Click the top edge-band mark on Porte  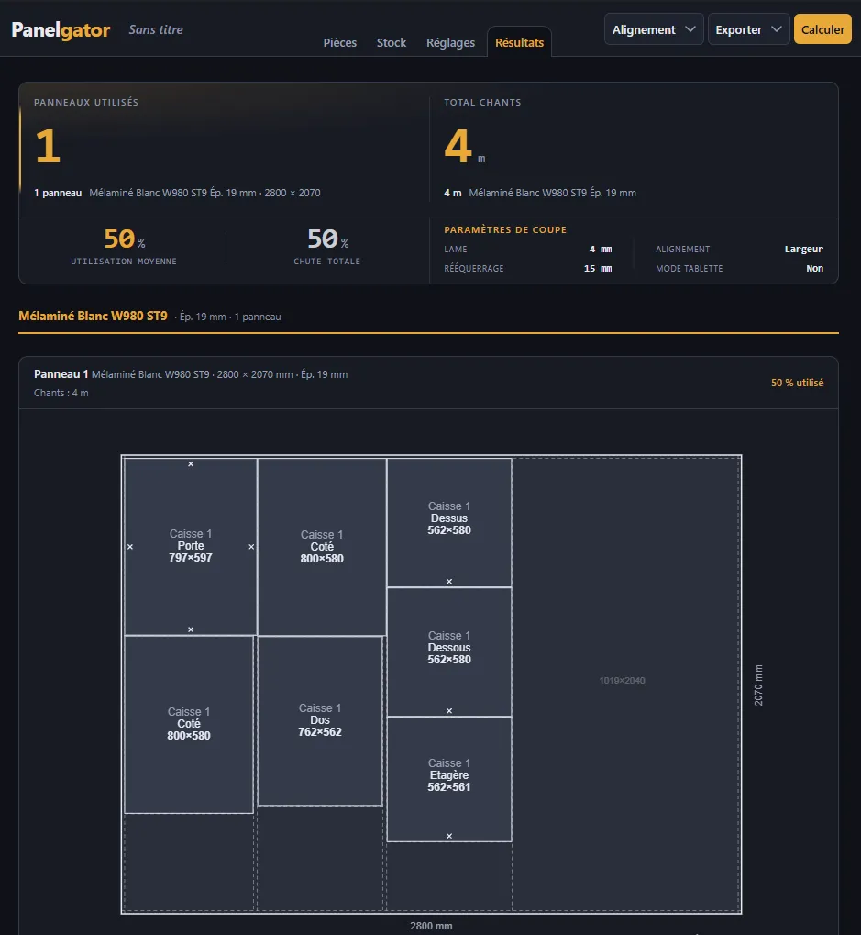pyautogui.click(x=191, y=464)
